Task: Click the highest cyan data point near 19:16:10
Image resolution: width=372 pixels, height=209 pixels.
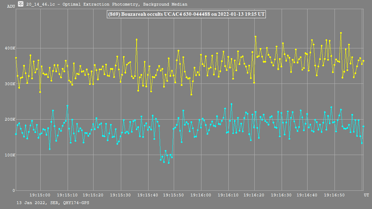Action: 231,104
